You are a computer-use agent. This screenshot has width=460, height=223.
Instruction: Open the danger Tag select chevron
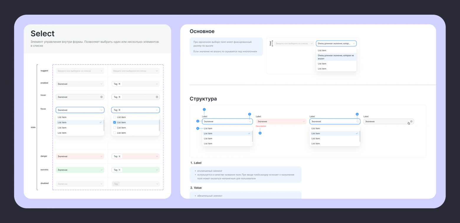click(x=157, y=156)
